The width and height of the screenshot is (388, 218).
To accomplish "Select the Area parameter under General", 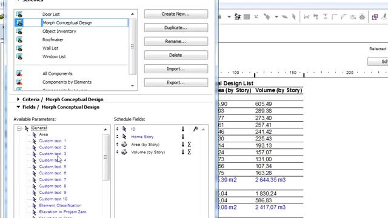I will pos(44,134).
